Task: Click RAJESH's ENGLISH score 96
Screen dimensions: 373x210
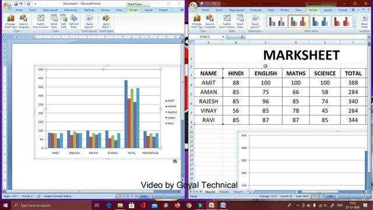Action: 266,101
